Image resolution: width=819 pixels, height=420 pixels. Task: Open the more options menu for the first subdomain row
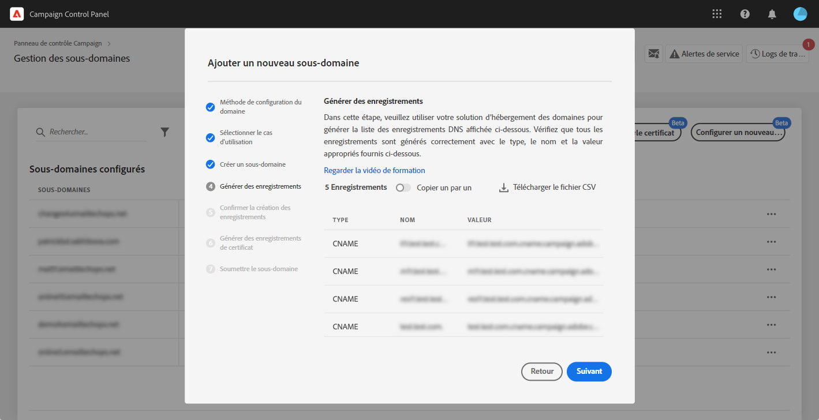(771, 214)
